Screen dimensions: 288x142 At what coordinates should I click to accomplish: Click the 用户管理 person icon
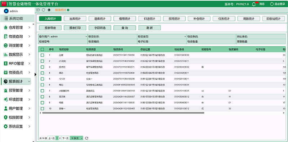pos(6,108)
